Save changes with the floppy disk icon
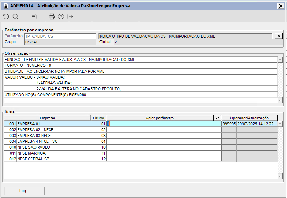This screenshot has width=287, height=198. coord(34,16)
